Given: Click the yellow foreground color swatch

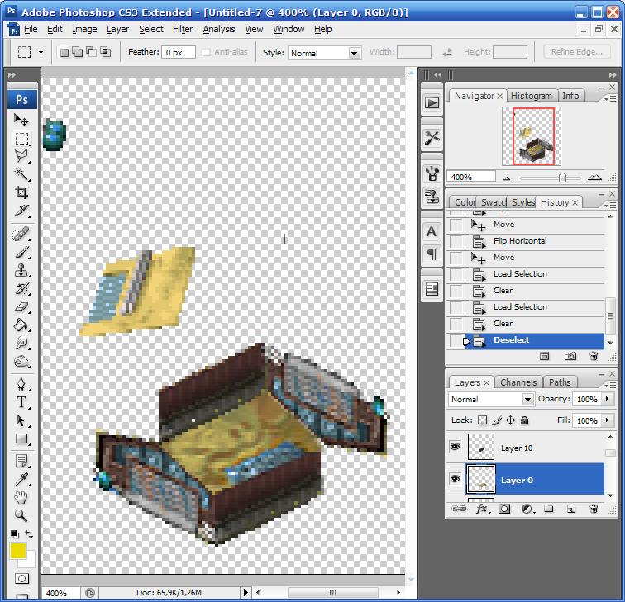Looking at the screenshot, I should tap(18, 551).
